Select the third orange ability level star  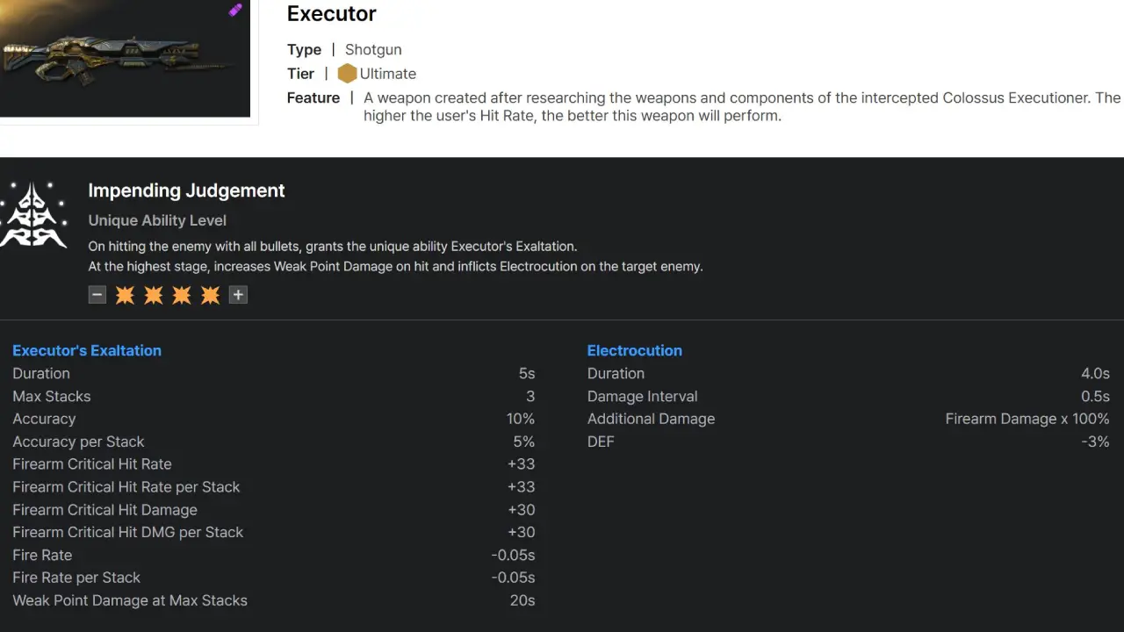(x=182, y=295)
